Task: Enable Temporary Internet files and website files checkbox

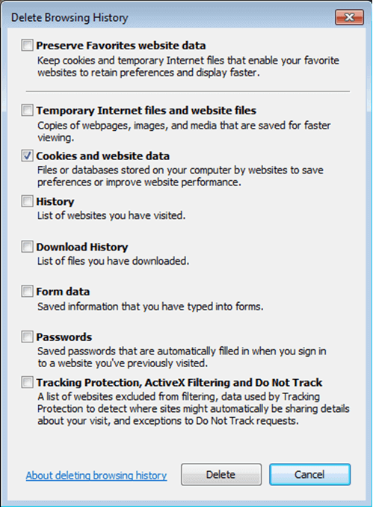Action: 27,110
